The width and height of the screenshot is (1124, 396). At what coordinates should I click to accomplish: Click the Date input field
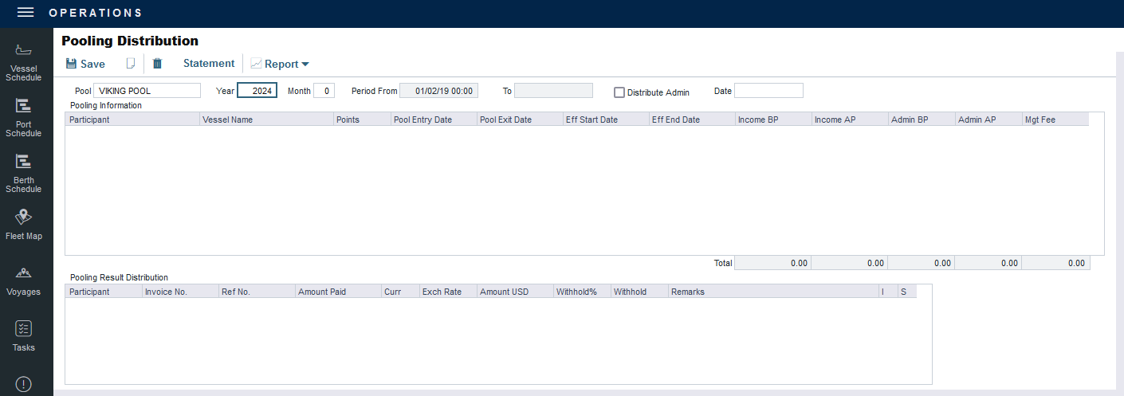coord(768,91)
